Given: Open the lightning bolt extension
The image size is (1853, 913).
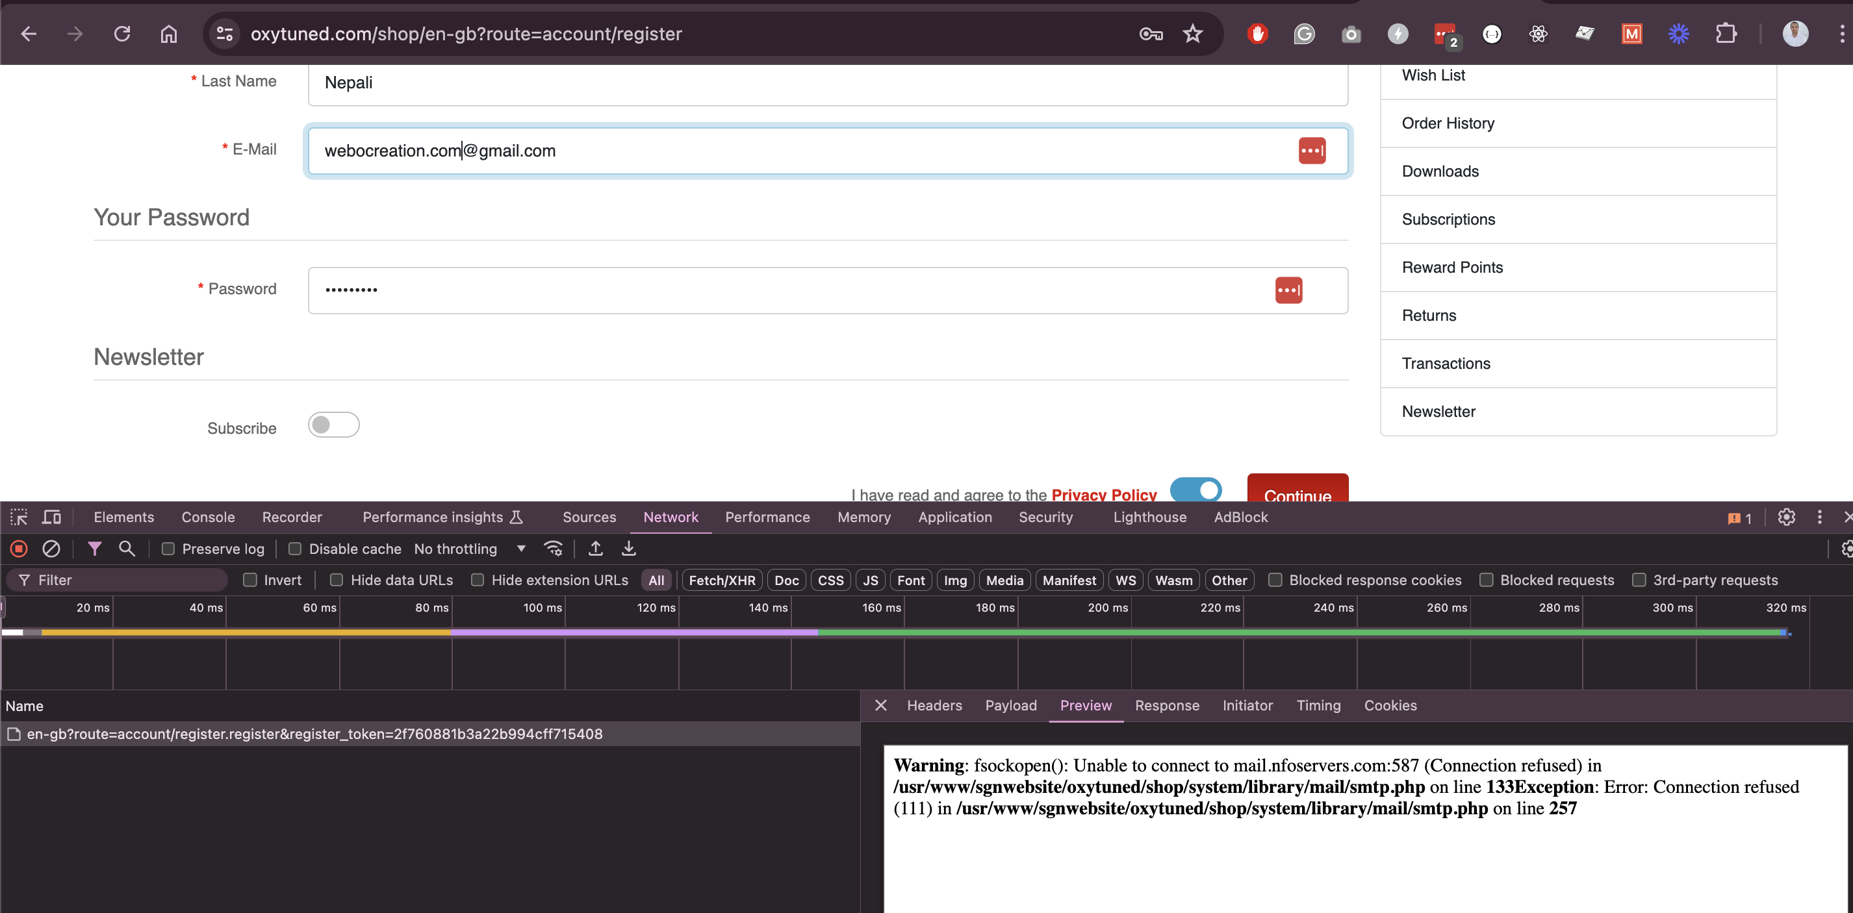Looking at the screenshot, I should 1398,34.
